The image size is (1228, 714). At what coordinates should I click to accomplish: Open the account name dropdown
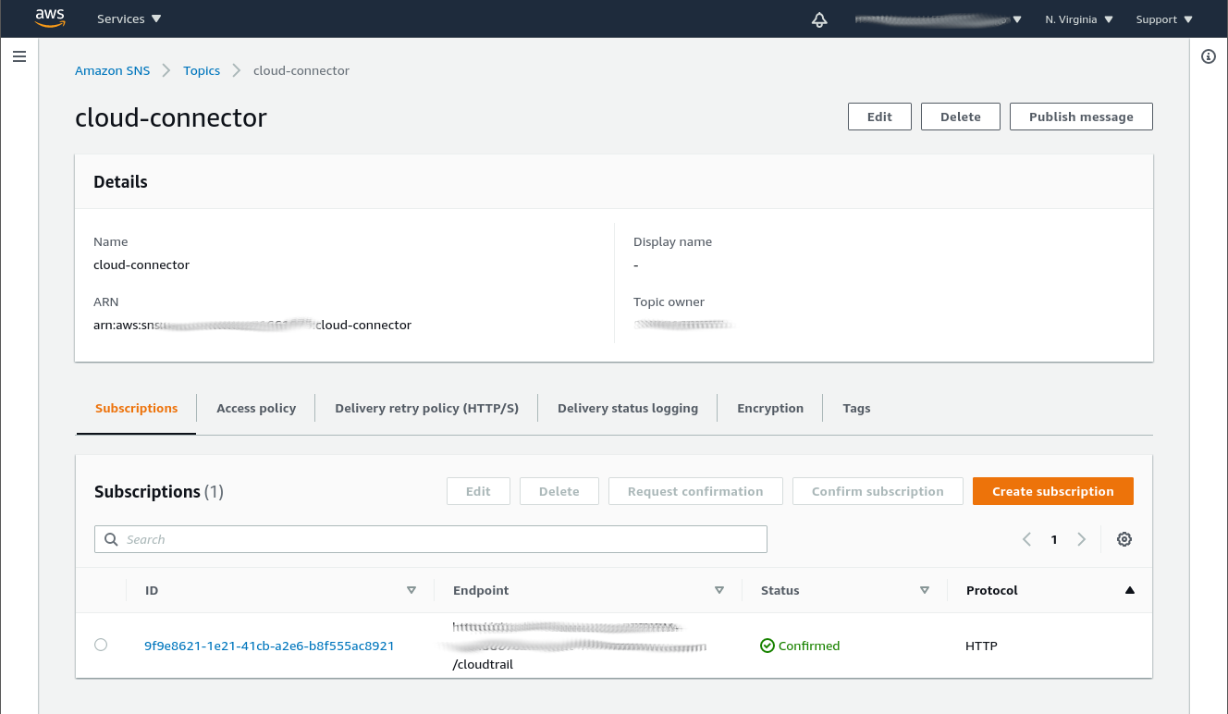[939, 18]
